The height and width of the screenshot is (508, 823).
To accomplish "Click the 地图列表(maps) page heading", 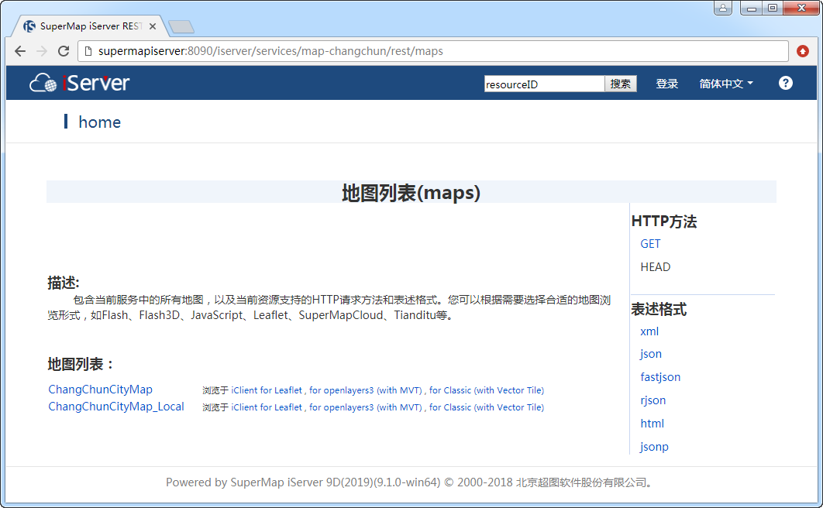I will 411,192.
